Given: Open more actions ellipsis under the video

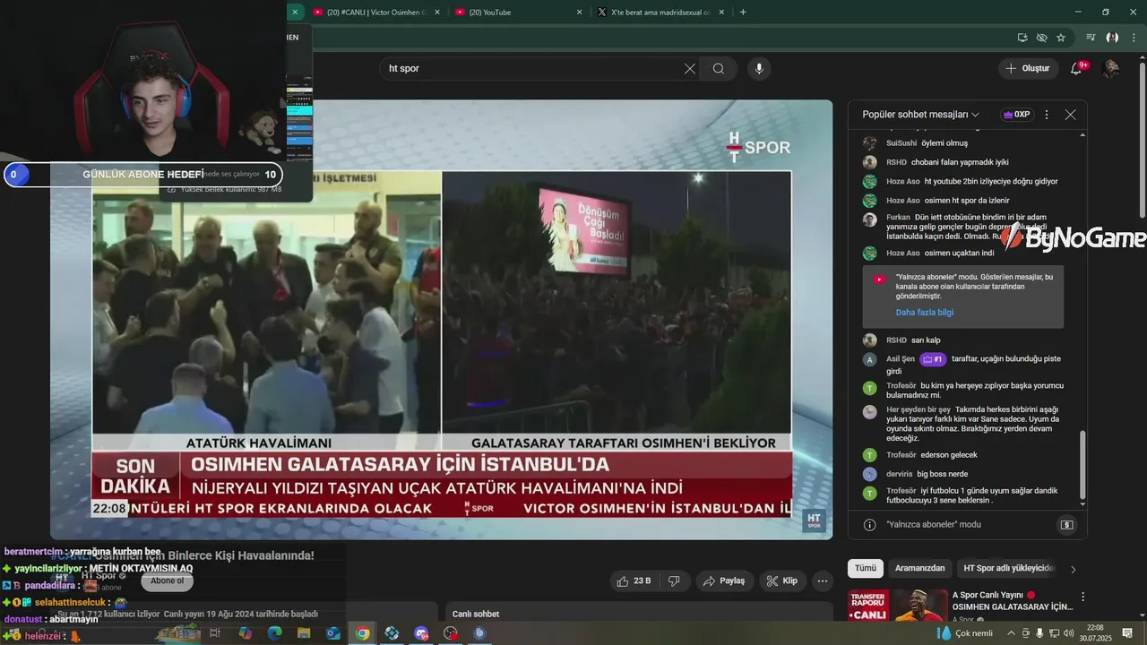Looking at the screenshot, I should 823,580.
